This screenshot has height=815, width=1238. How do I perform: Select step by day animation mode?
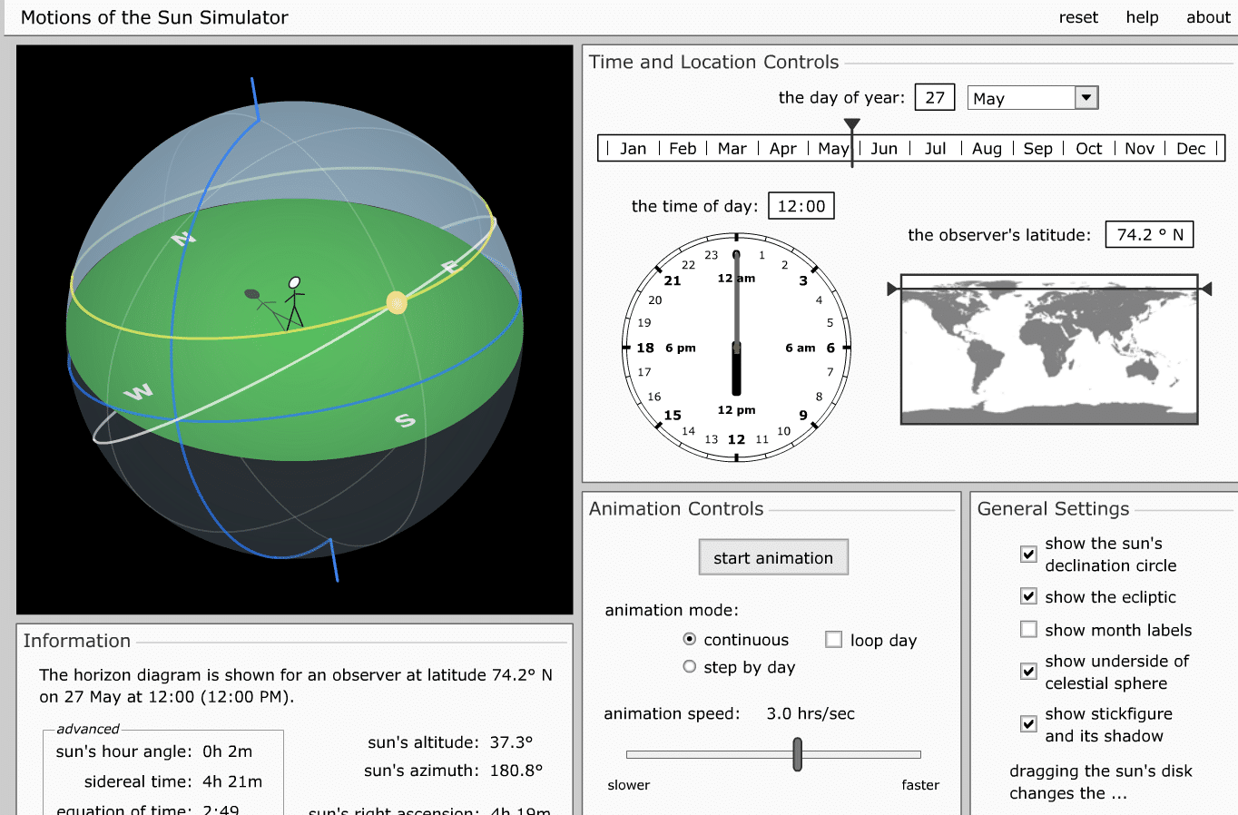tap(690, 667)
